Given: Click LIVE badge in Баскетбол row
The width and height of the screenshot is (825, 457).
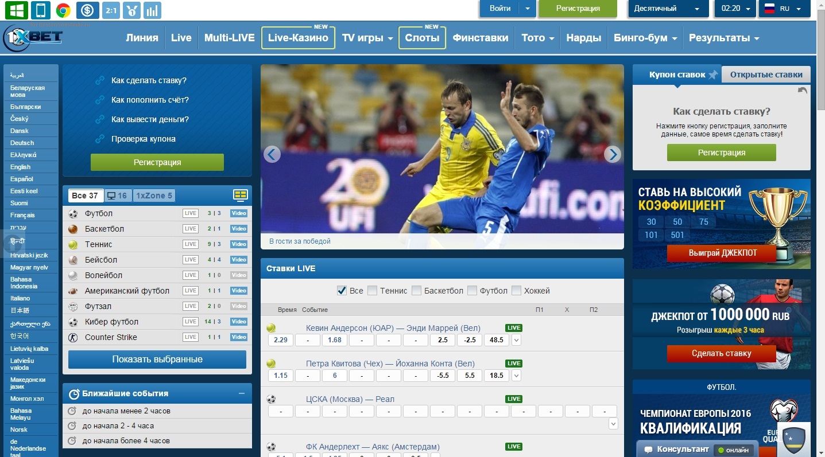Looking at the screenshot, I should (x=191, y=229).
